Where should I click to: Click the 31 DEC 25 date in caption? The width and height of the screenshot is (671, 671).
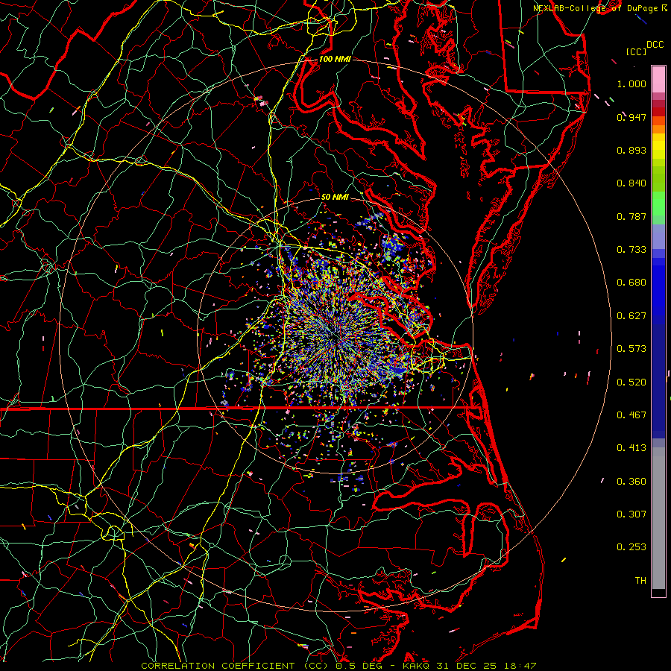(467, 666)
